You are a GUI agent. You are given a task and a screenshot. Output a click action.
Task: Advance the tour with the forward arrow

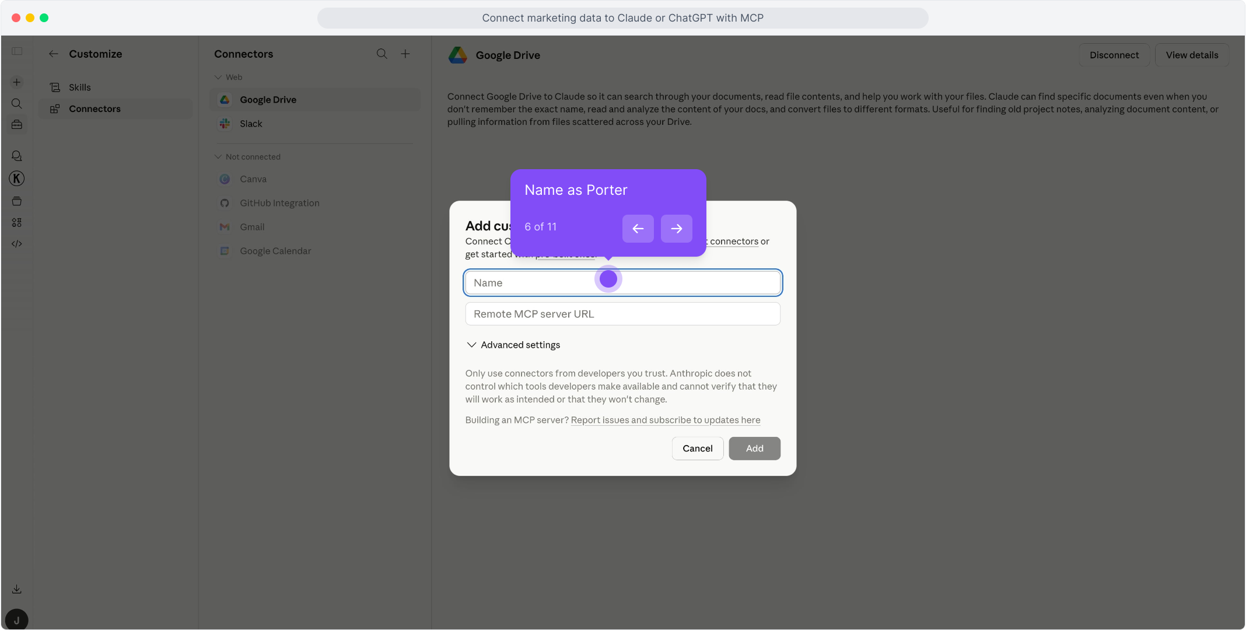(x=676, y=229)
